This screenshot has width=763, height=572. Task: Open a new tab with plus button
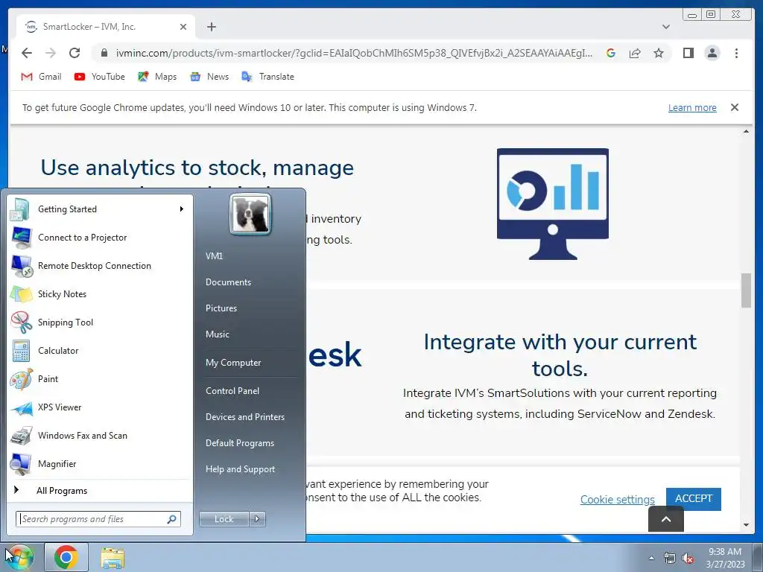pyautogui.click(x=211, y=27)
